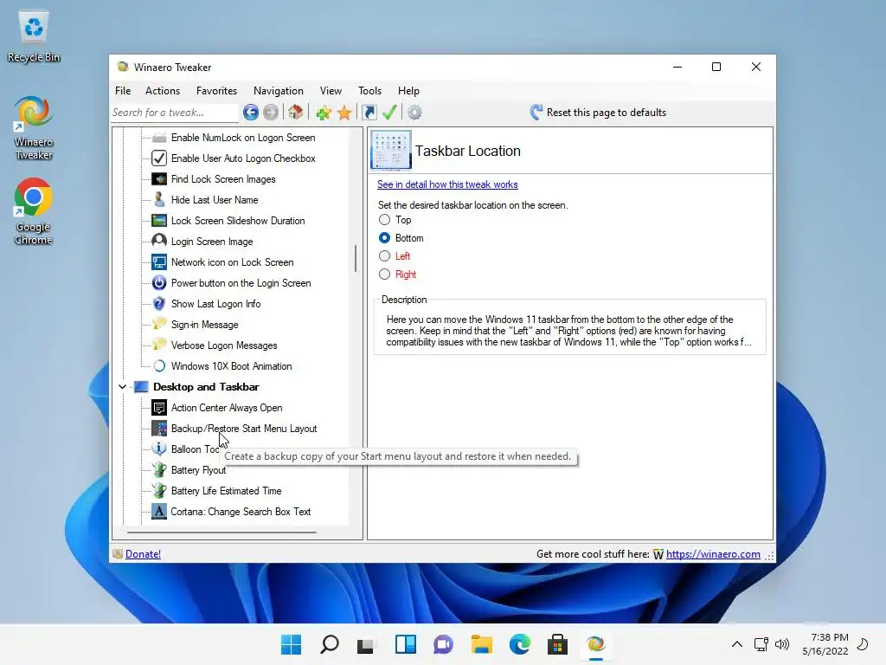
Task: Open the Favorites menu
Action: [x=216, y=90]
